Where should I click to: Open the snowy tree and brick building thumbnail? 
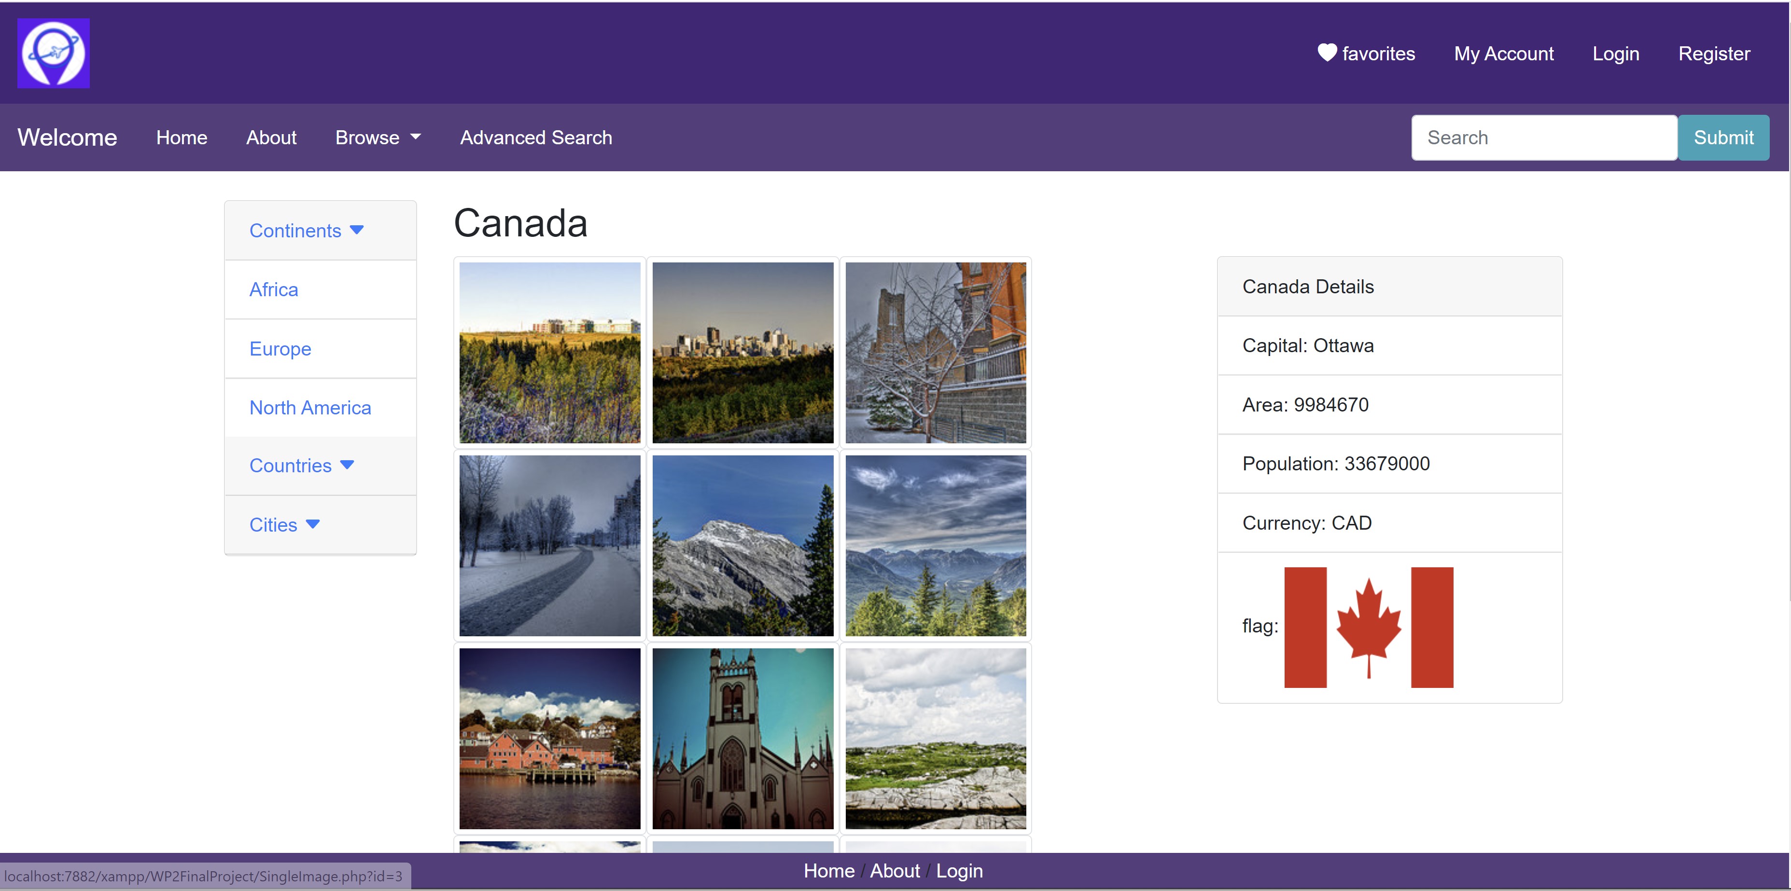(935, 352)
